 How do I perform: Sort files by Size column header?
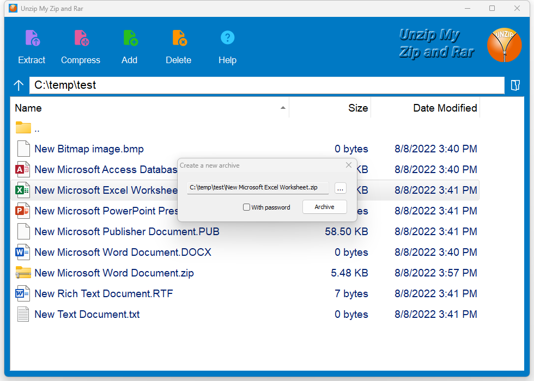330,108
